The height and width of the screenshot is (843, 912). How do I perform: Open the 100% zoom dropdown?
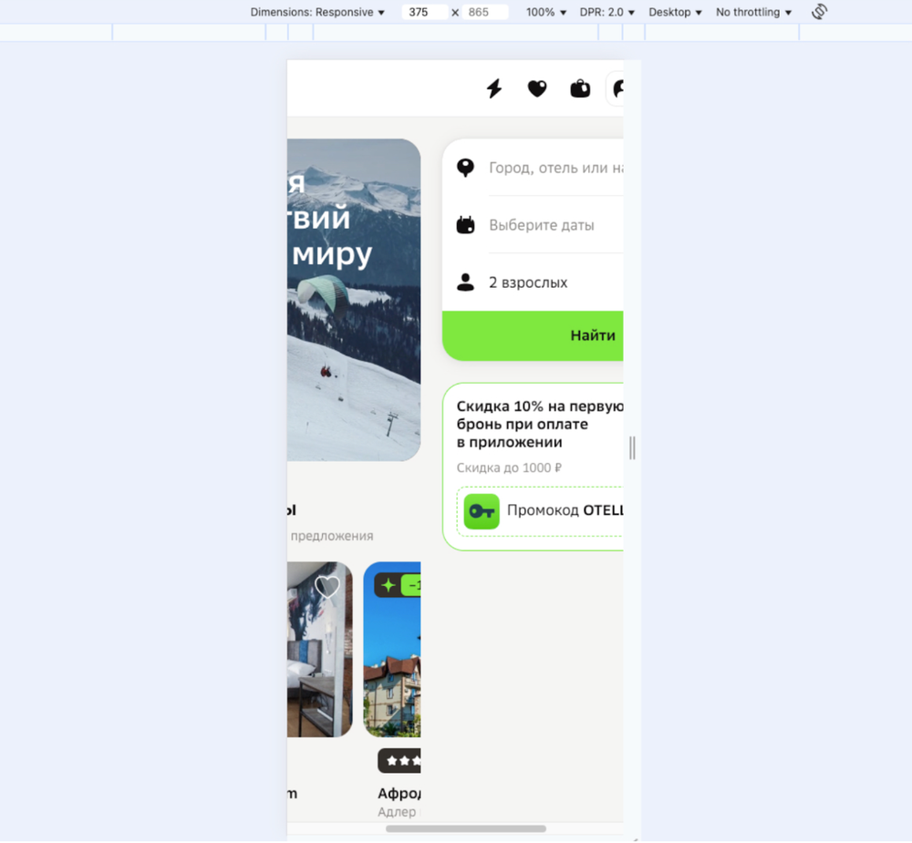[545, 12]
